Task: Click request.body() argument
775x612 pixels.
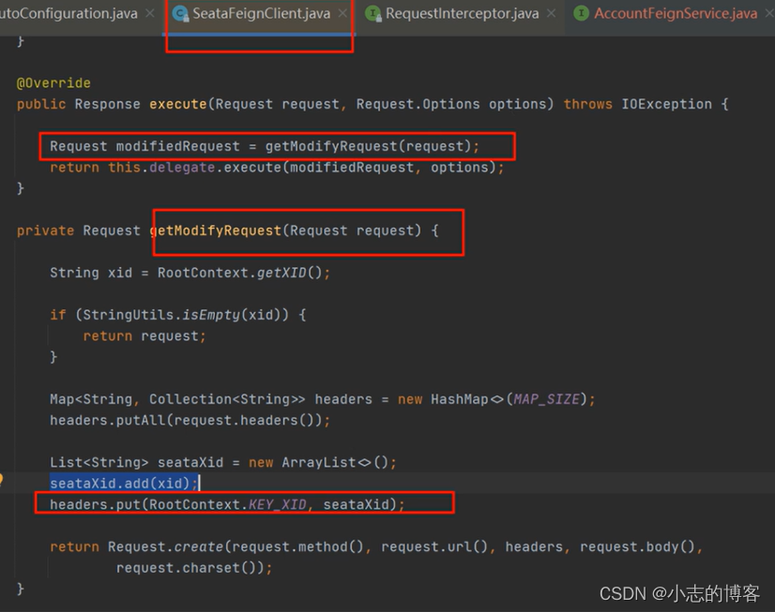Action: [637, 546]
